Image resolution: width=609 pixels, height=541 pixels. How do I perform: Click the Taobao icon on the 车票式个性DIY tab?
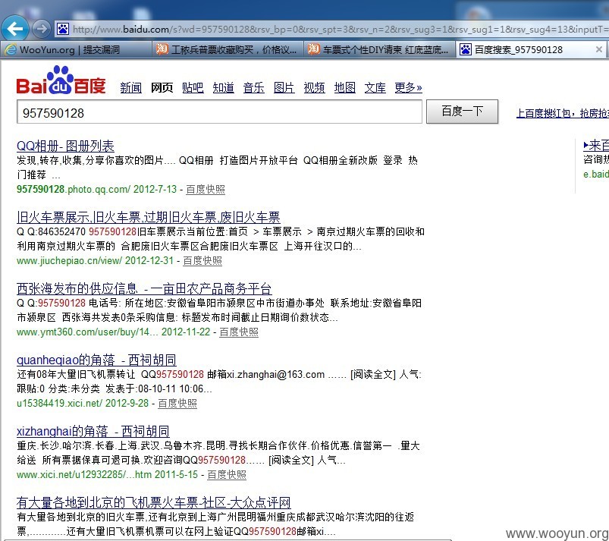pos(313,49)
